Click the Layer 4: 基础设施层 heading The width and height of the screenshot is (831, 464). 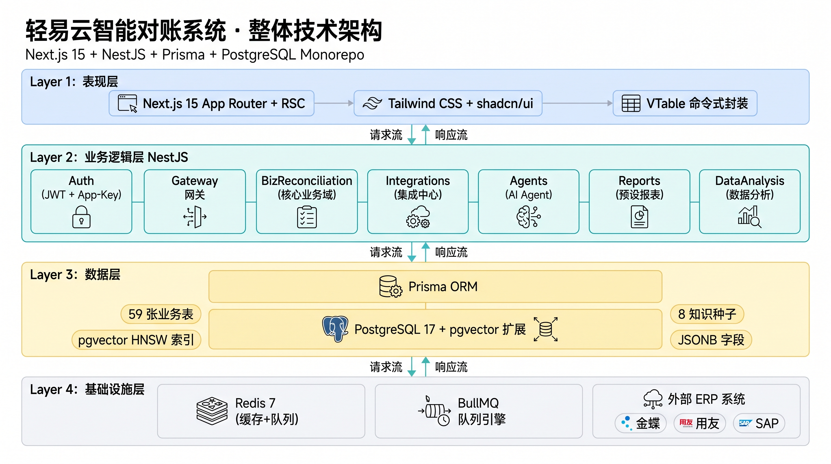pos(87,389)
